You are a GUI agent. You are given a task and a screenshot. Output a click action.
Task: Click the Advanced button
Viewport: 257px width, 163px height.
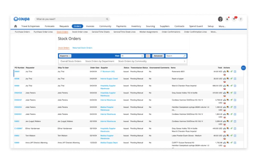pyautogui.click(x=158, y=56)
